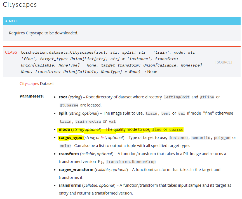Viewport: 242px width, 199px height.
Task: Click the 'root' parameter name
Action: (63, 97)
